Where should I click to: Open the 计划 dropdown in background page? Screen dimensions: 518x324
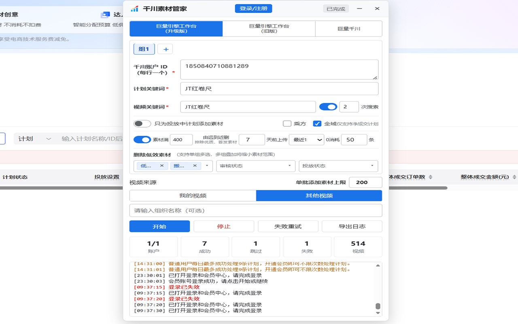[x=34, y=139]
